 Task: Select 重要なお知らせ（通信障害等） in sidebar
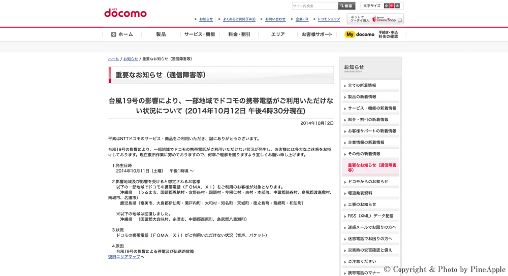372,167
